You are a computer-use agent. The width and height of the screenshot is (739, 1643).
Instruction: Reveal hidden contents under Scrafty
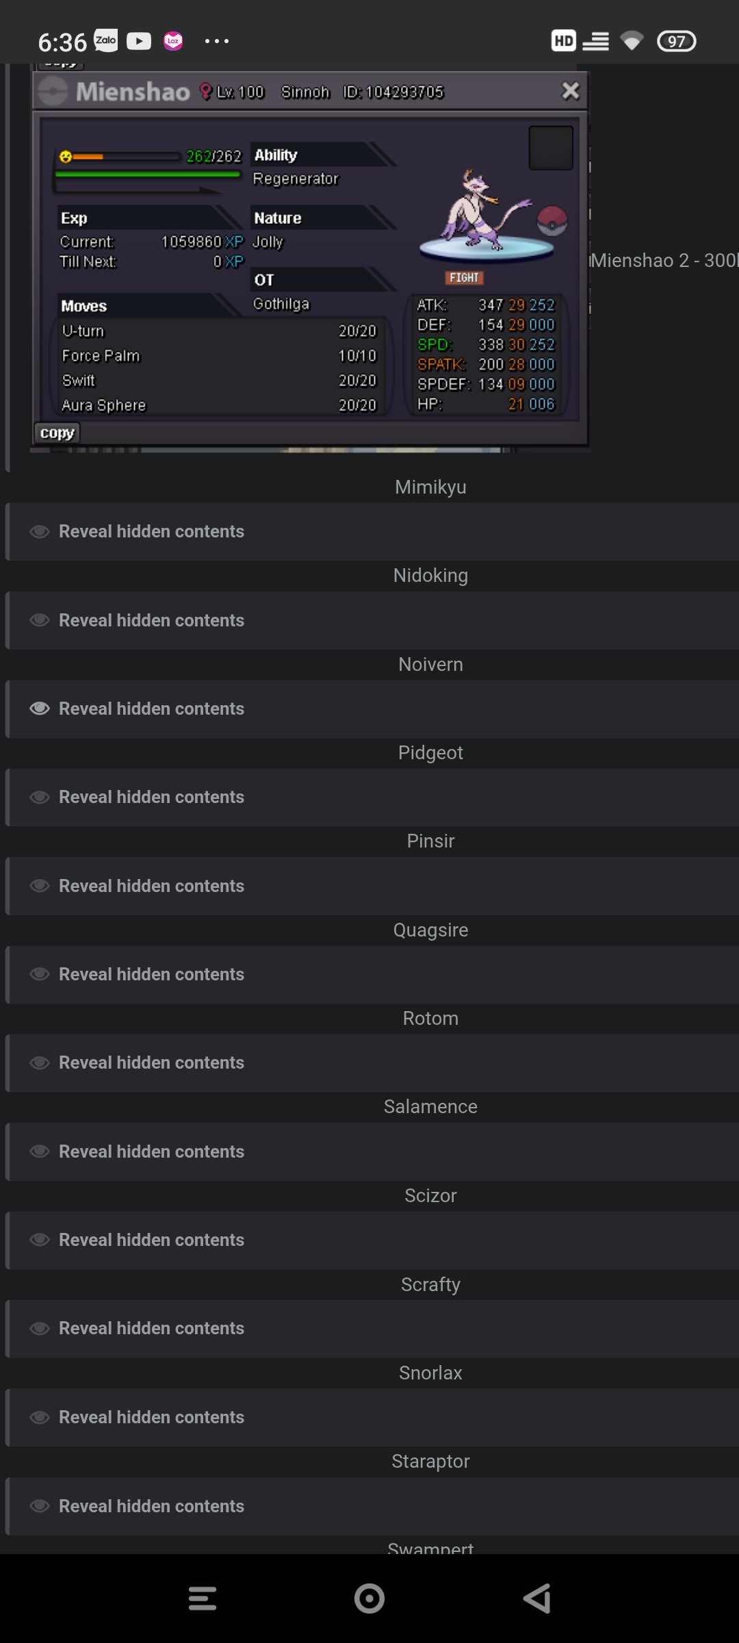click(151, 1328)
